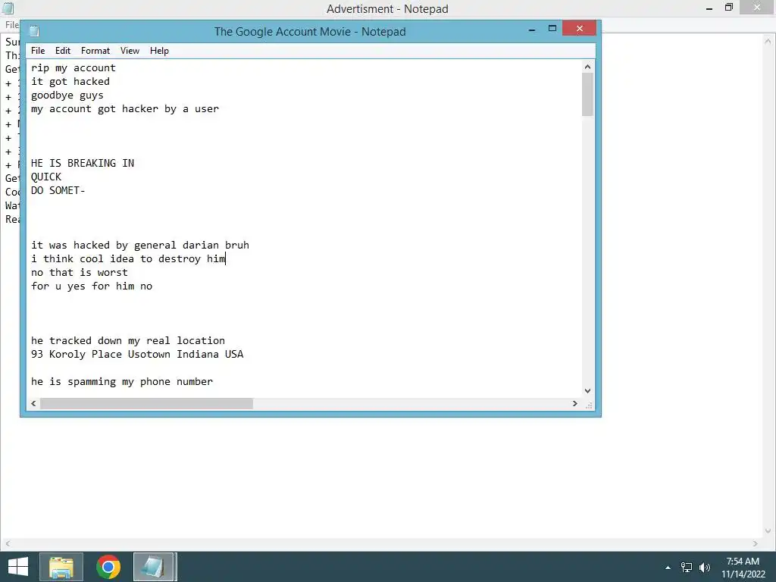Viewport: 776px width, 582px height.
Task: Open Format menu in front Notepad
Action: click(x=95, y=51)
